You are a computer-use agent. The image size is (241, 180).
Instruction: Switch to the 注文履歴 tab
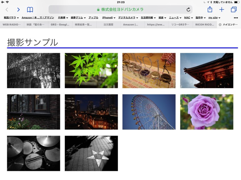pyautogui.click(x=108, y=24)
